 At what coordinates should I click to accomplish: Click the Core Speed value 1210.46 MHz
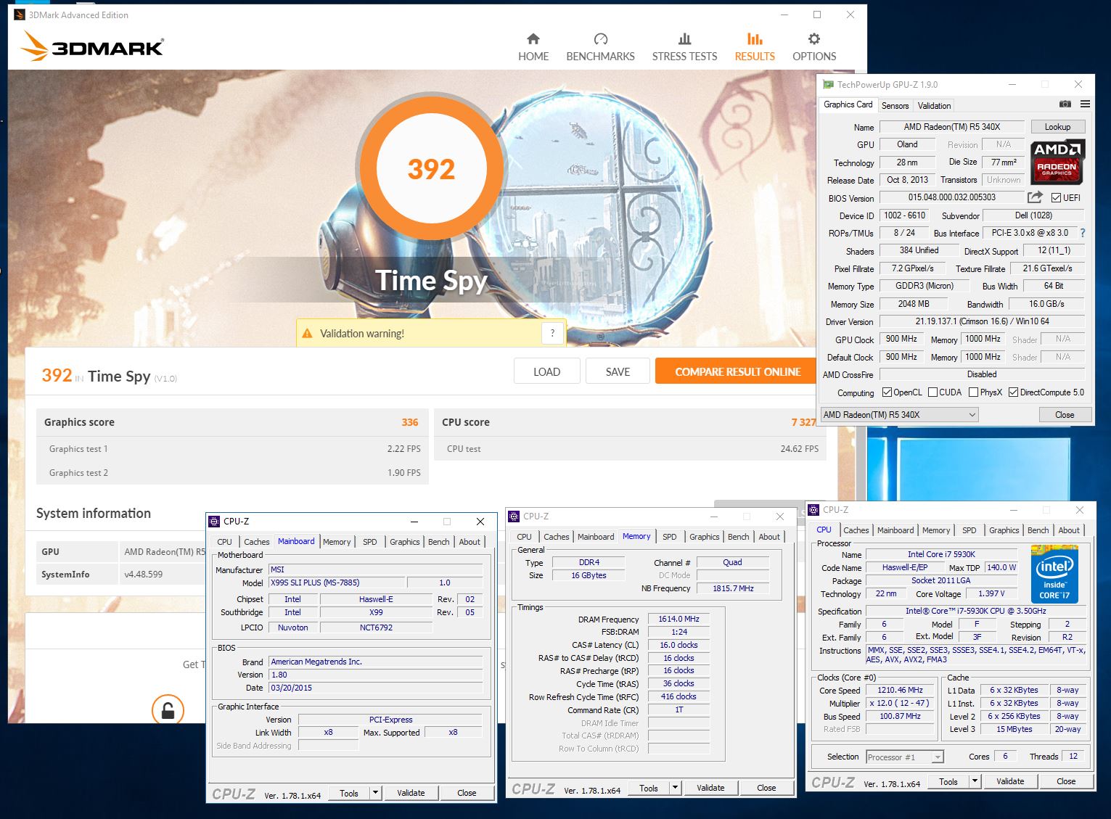[x=901, y=690]
